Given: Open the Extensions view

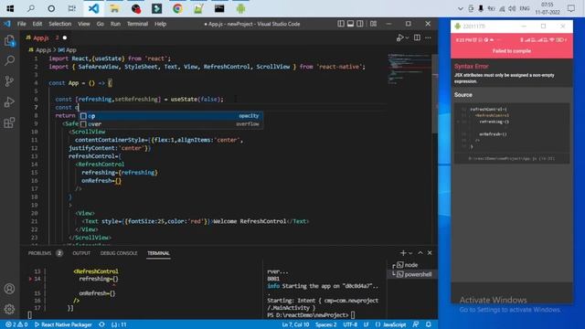Looking at the screenshot, I should click(x=9, y=122).
